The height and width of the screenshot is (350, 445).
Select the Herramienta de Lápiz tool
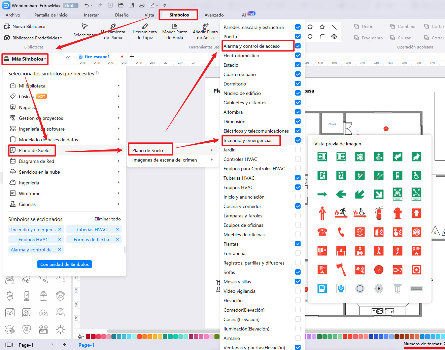pos(144,32)
